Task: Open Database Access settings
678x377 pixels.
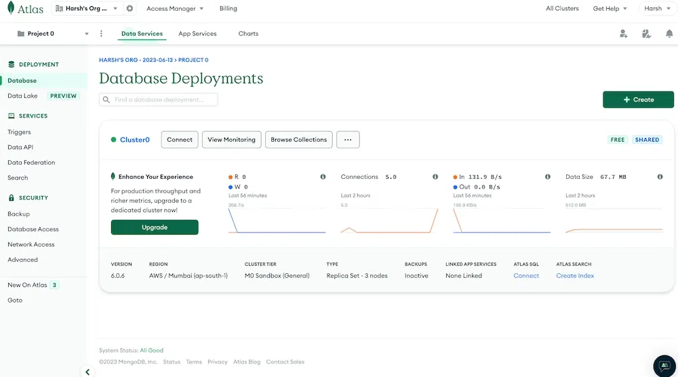Action: point(33,229)
